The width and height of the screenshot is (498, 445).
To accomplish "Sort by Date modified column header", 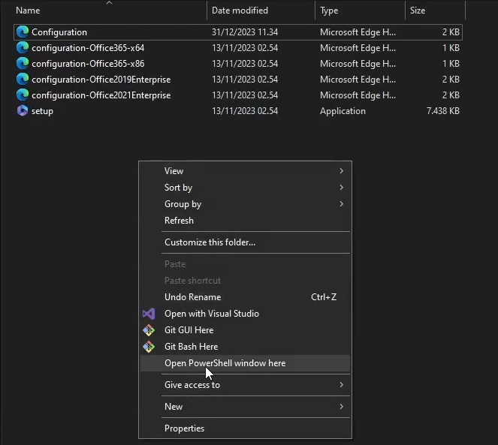I will [241, 11].
